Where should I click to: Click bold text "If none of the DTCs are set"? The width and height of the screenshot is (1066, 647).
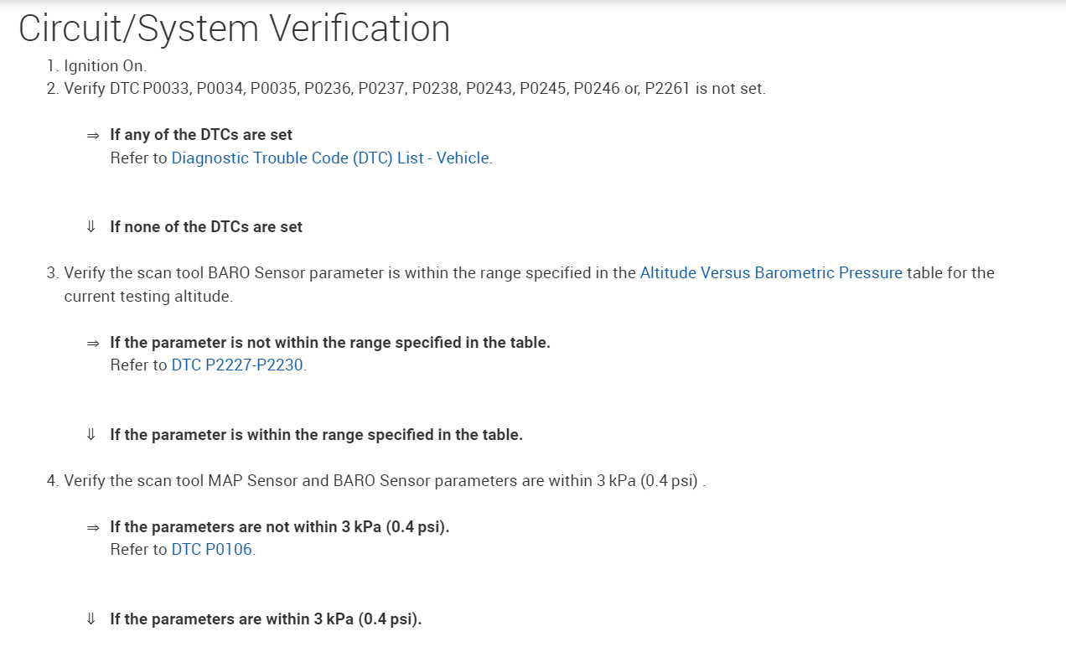[x=206, y=227]
